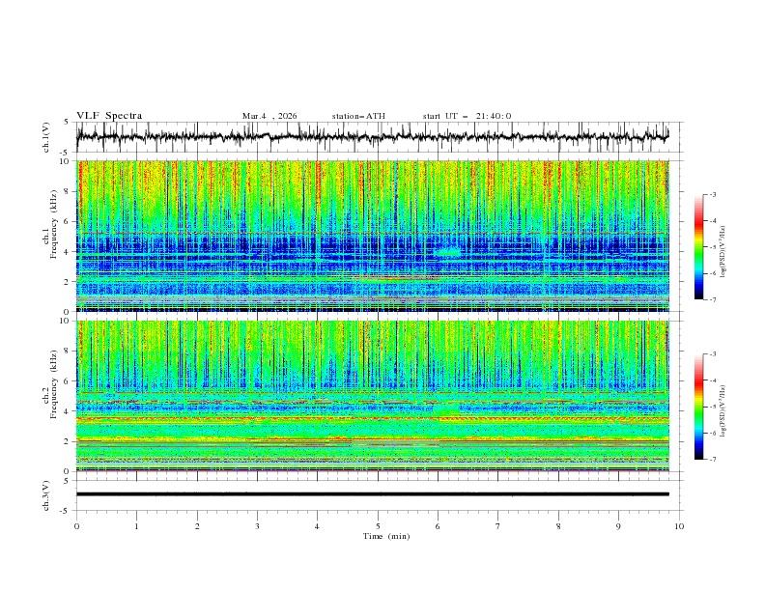The height and width of the screenshot is (591, 765).
Task: Click the -3 label on ch.2 color bar
Action: click(x=713, y=354)
